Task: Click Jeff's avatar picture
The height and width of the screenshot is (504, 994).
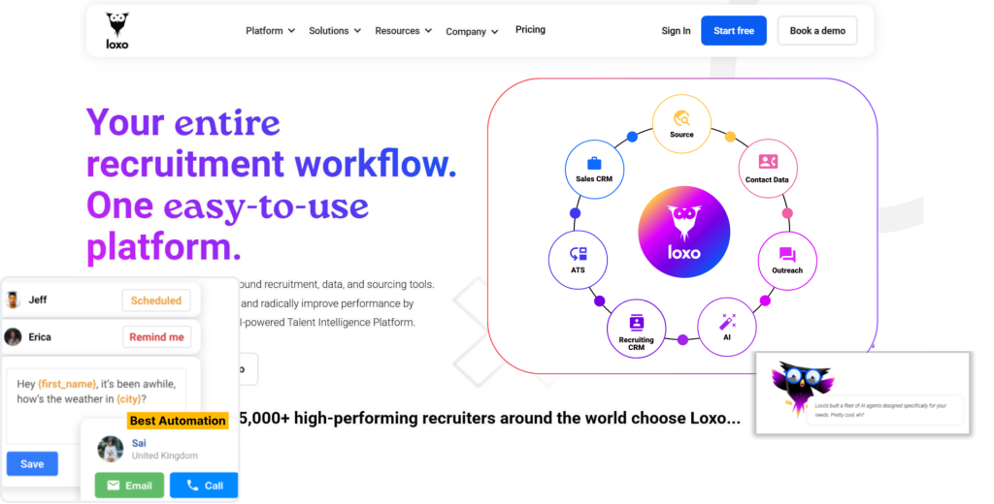Action: click(13, 299)
